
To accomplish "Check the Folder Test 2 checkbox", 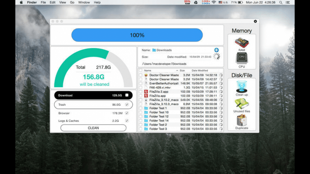I will 140,125.
